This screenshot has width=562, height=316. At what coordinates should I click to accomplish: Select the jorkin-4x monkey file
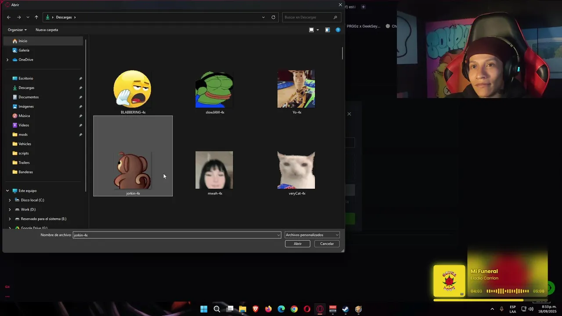(133, 156)
